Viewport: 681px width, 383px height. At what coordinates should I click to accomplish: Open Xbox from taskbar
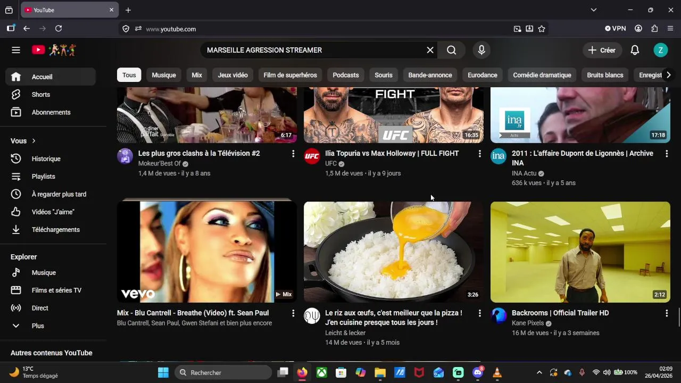pos(322,372)
